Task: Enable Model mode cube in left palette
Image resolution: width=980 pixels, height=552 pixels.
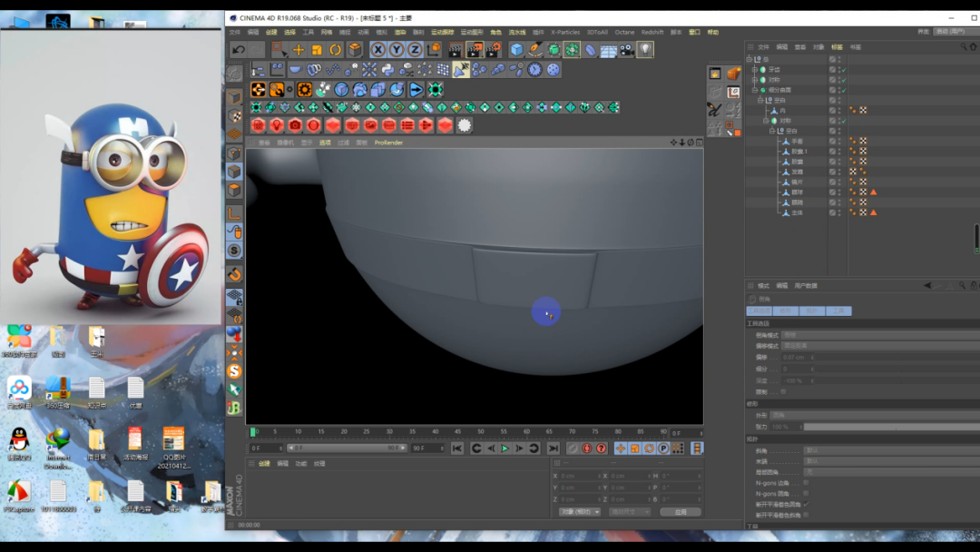Action: (x=234, y=97)
